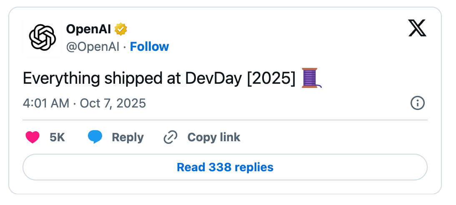
Task: Click the OpenAI logo avatar
Action: click(42, 37)
